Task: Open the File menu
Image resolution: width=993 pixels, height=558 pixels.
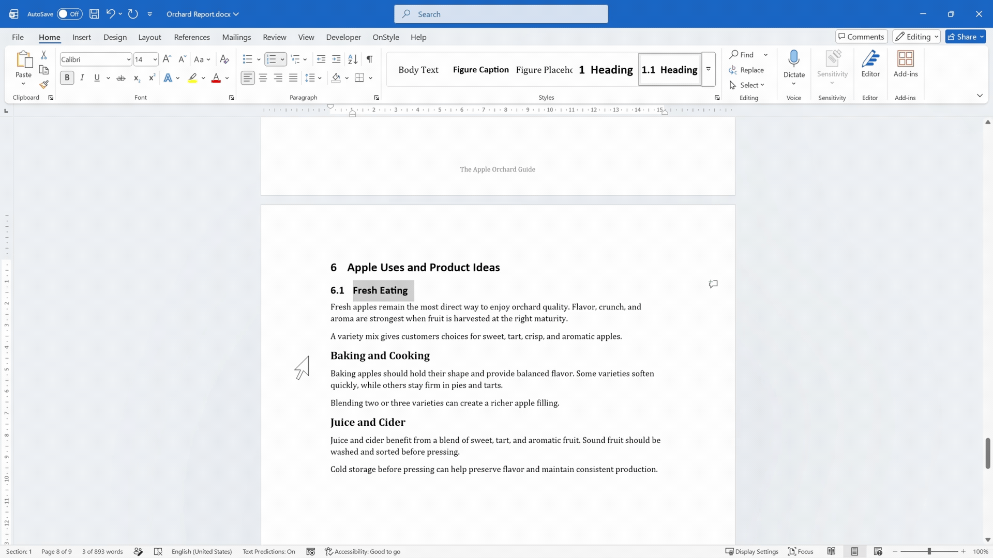Action: (x=18, y=37)
